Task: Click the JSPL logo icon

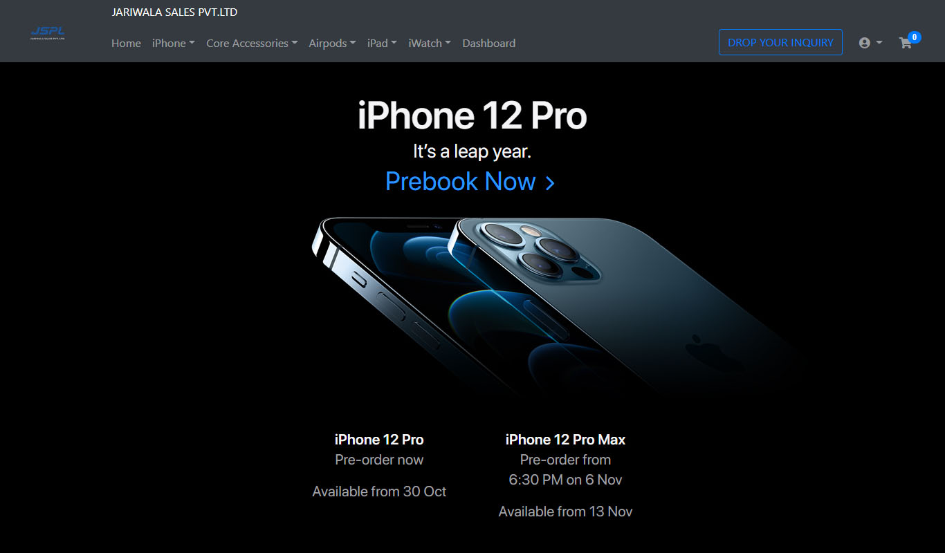Action: 48,33
